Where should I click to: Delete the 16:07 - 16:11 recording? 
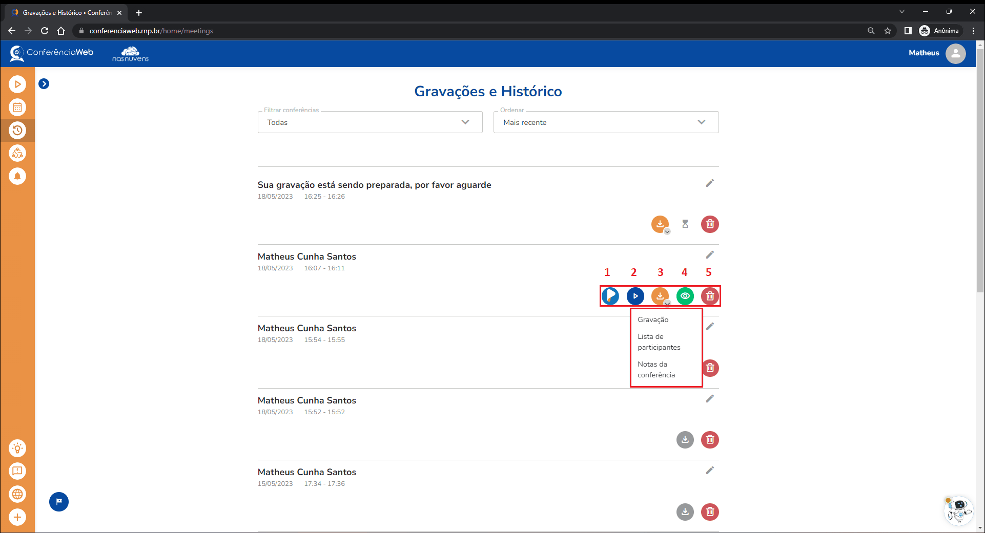click(x=710, y=296)
